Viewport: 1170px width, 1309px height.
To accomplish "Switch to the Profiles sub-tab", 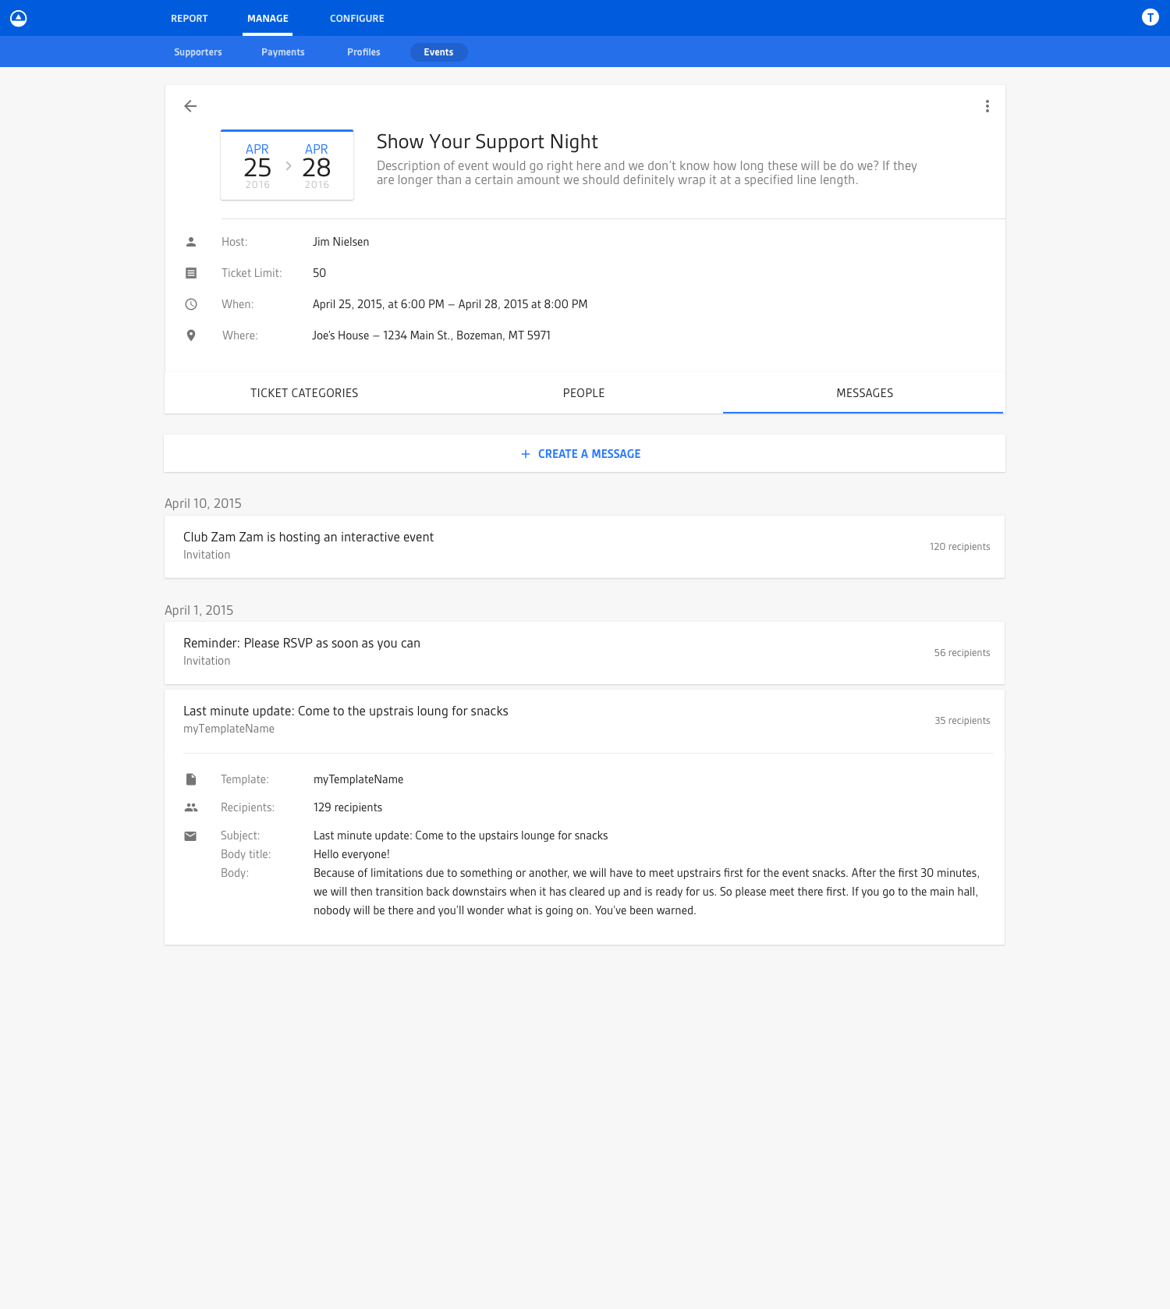I will (363, 52).
